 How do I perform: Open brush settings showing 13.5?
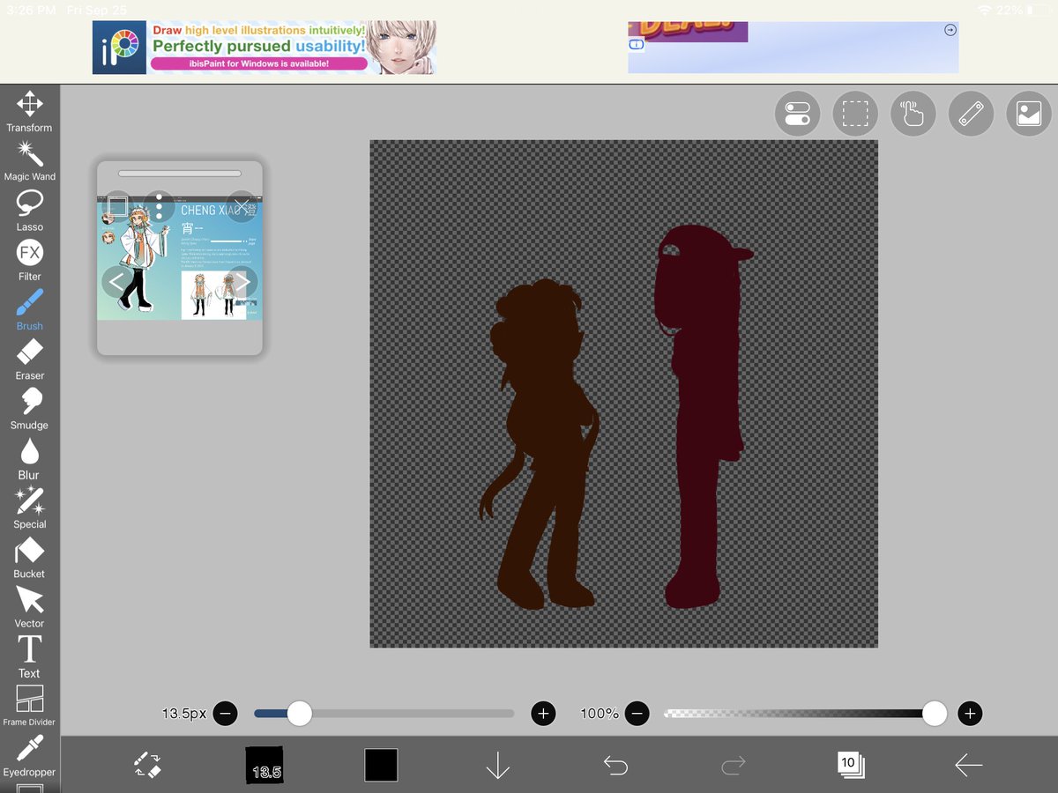[265, 765]
